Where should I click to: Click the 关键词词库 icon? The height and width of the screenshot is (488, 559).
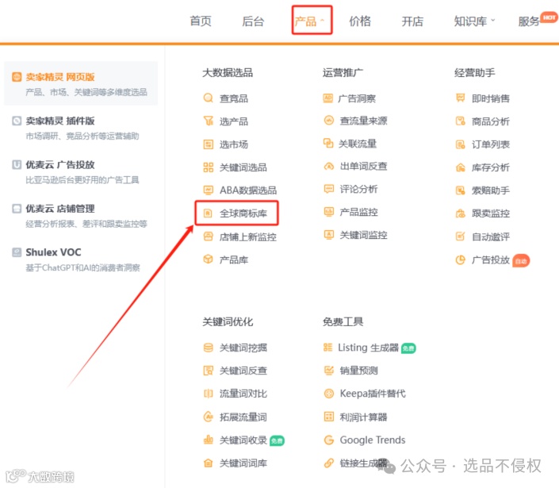pos(209,463)
